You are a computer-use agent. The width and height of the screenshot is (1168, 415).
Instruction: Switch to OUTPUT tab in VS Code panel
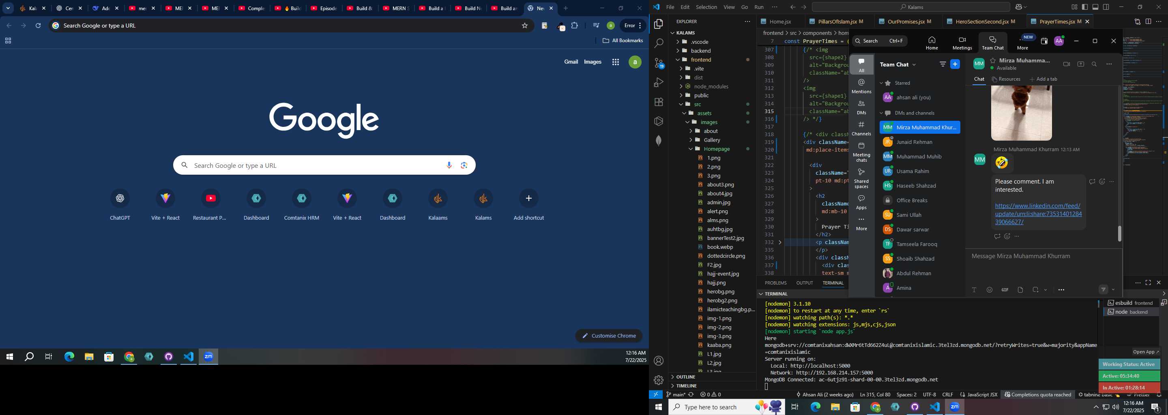(x=805, y=283)
